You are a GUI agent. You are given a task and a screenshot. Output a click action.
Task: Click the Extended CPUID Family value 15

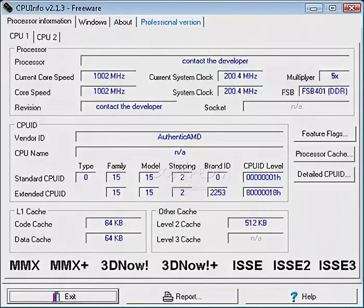tap(116, 192)
